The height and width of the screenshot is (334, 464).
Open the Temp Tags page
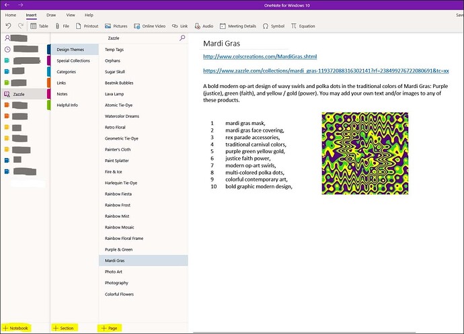tap(143, 50)
